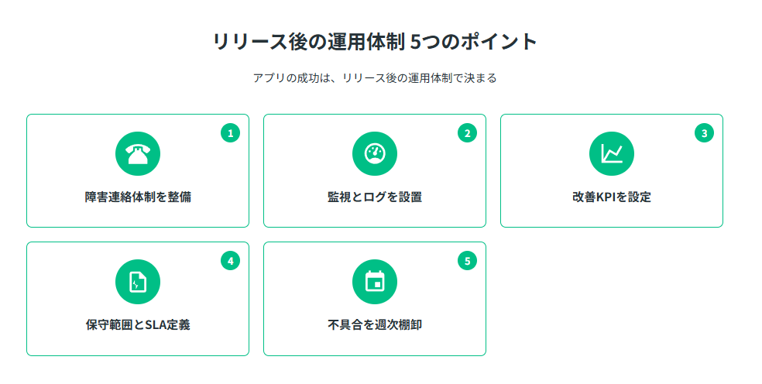Click the contract document icon for SLA
This screenshot has height=384, width=762.
pos(138,282)
